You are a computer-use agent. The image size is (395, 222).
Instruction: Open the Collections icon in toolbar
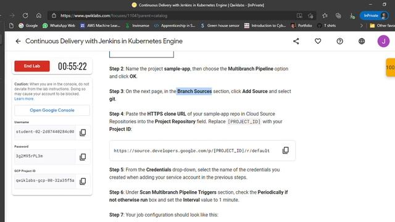click(x=338, y=15)
